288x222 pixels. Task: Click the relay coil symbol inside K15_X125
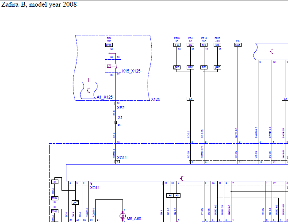(x=109, y=66)
